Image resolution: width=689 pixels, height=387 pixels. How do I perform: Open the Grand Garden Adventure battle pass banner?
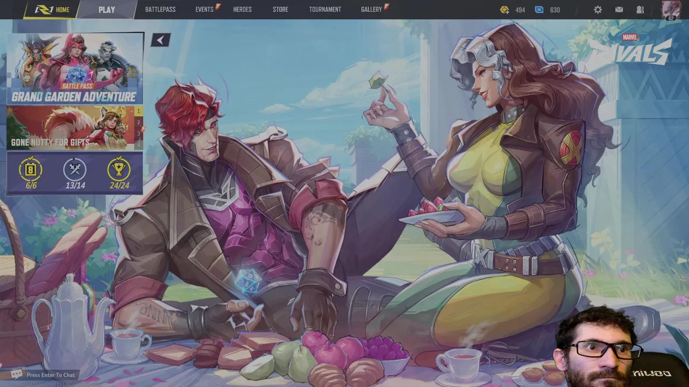click(x=75, y=68)
